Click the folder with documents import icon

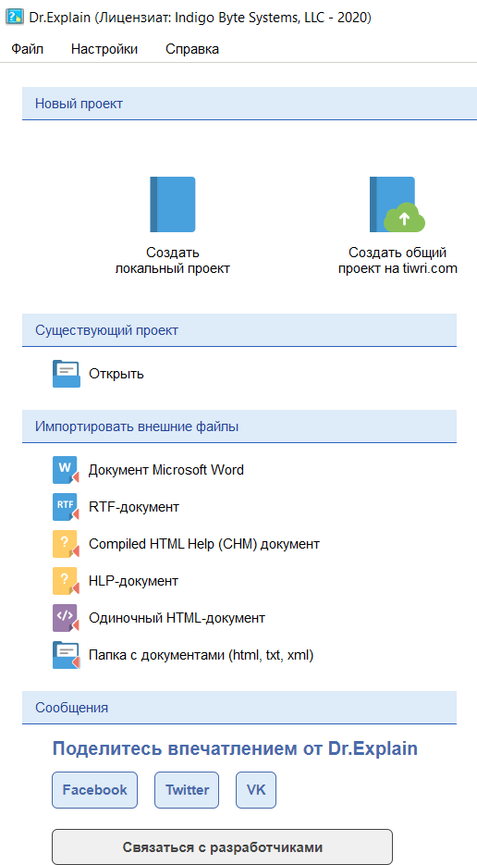click(x=66, y=655)
